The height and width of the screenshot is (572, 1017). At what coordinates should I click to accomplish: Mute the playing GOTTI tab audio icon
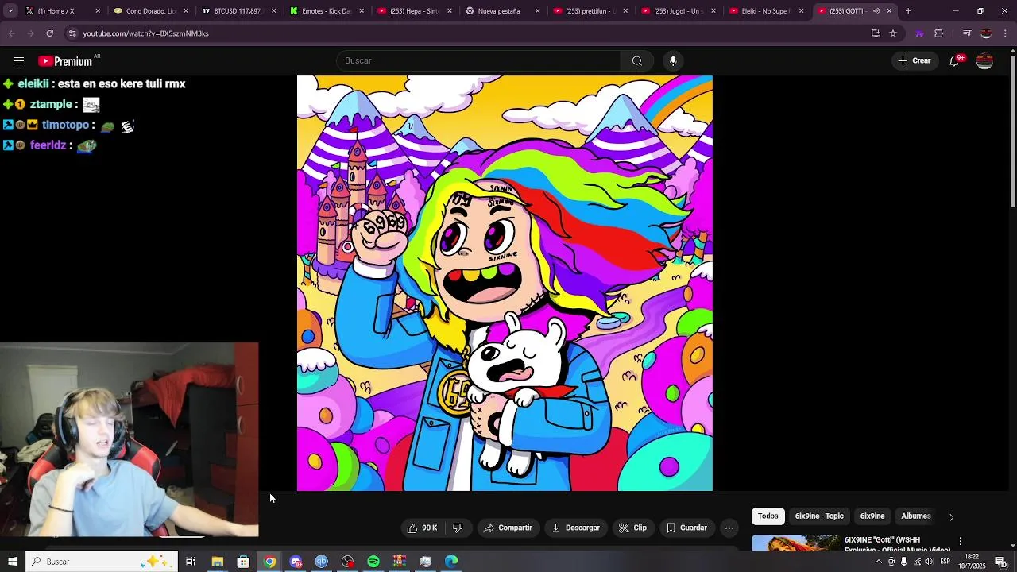[876, 11]
